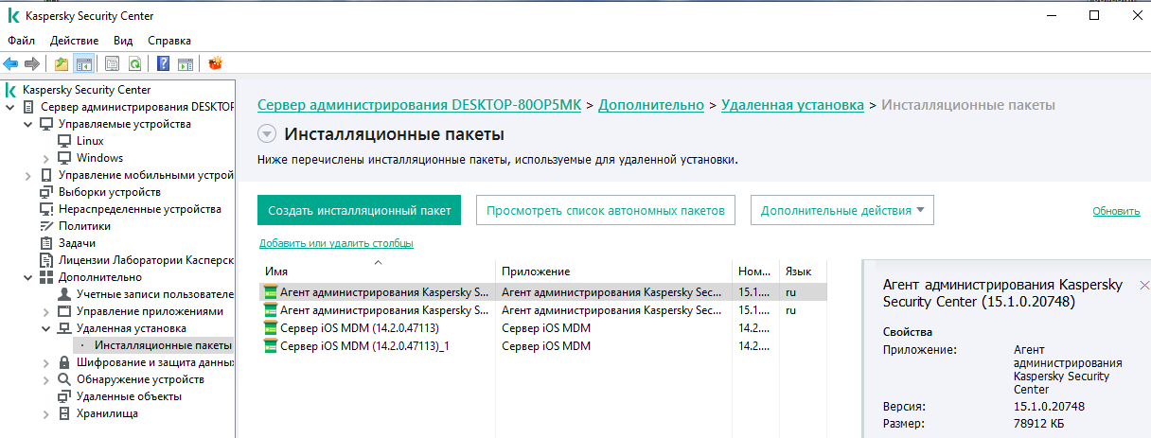
Task: Expand the Обнаружение устройств tree node
Action: click(46, 379)
